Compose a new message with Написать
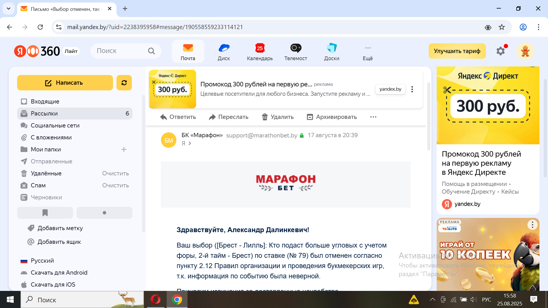This screenshot has height=308, width=548. 65,83
